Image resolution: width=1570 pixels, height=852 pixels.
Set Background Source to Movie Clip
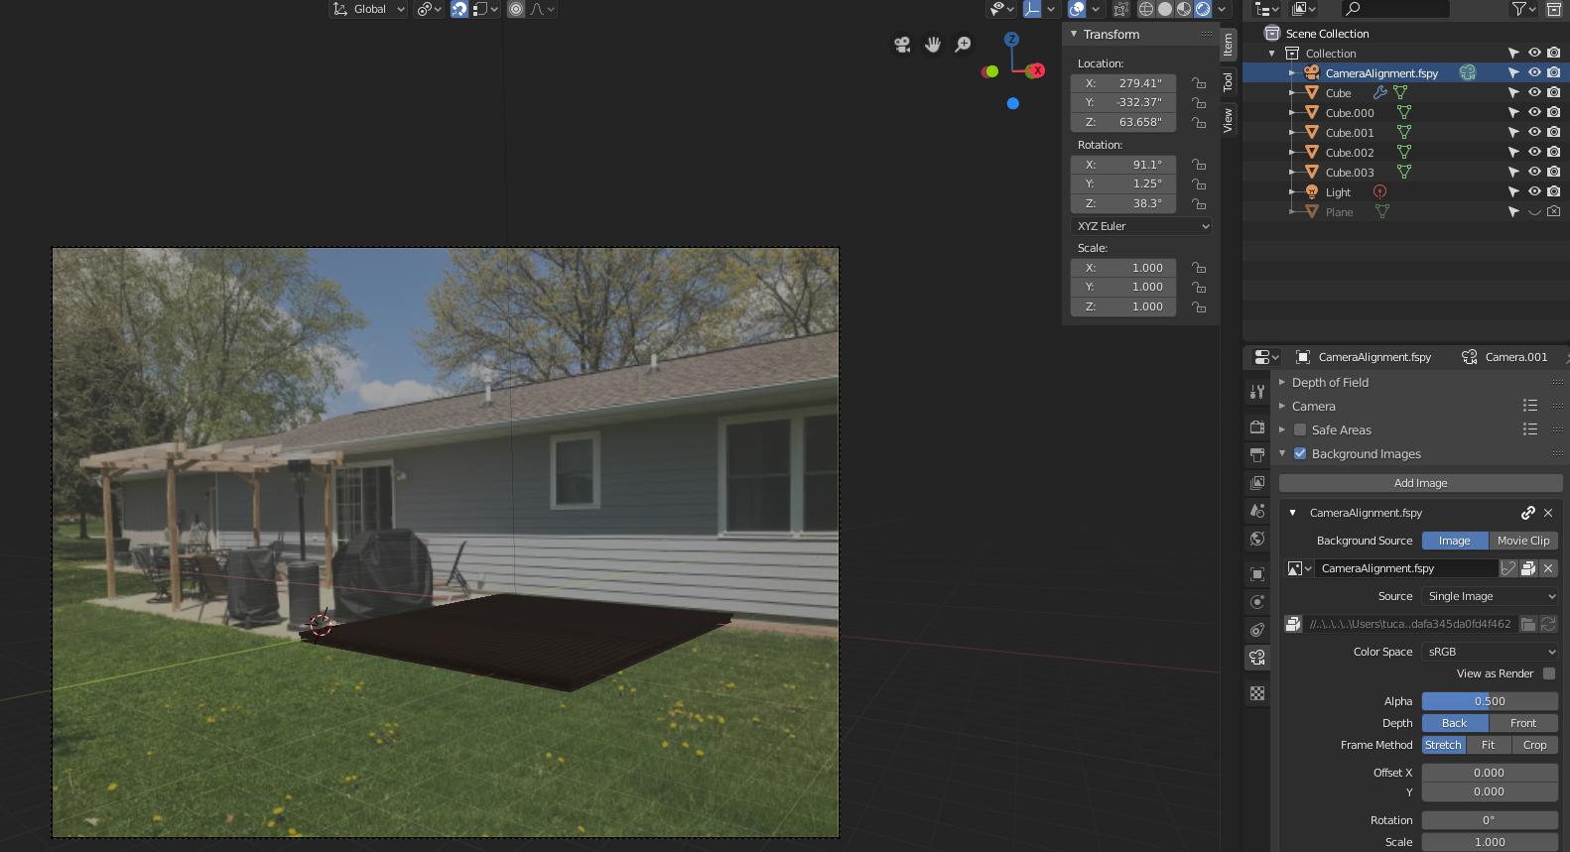[1523, 541]
